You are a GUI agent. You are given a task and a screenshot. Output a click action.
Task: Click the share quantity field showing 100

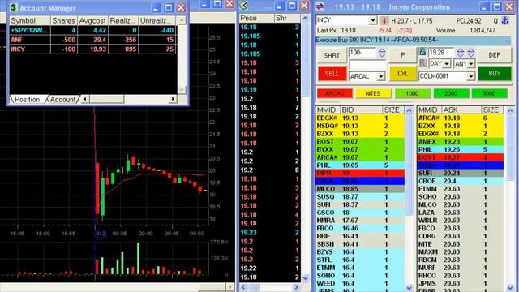[363, 53]
